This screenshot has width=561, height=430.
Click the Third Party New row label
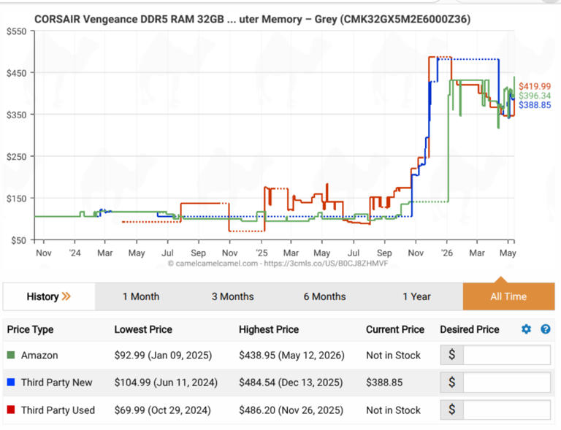click(x=56, y=383)
